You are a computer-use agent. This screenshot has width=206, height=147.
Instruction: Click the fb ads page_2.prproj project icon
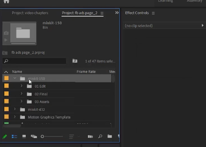tap(5, 53)
